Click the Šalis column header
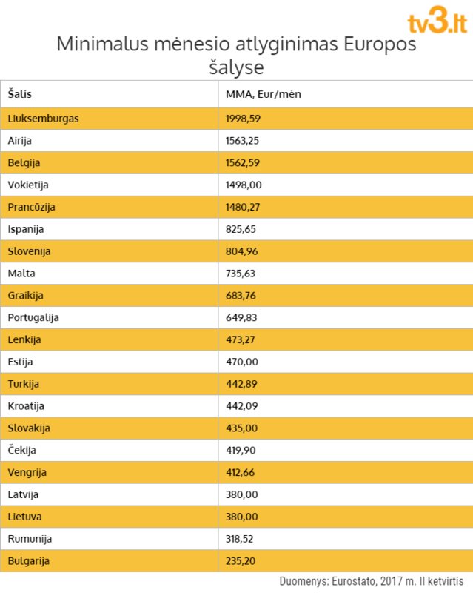The height and width of the screenshot is (593, 473). pyautogui.click(x=20, y=94)
